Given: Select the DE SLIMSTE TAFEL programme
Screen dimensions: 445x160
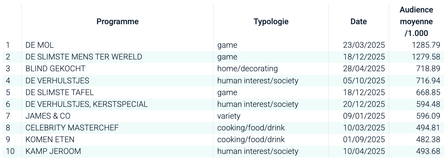Looking at the screenshot, I should coord(59,92).
